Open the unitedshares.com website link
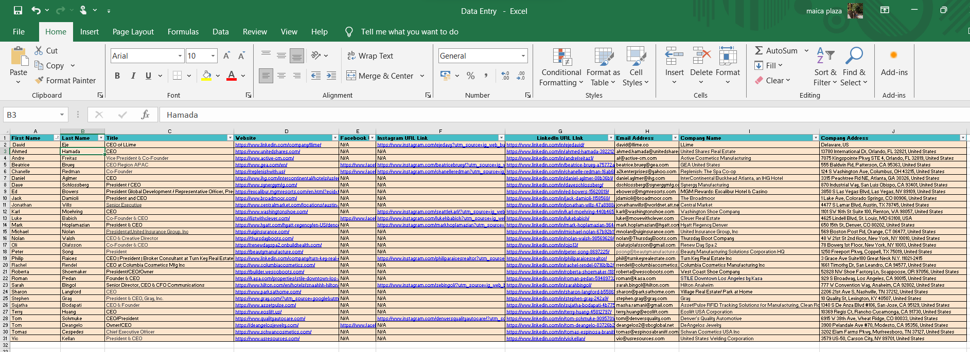Screen dimensions: 970x352 (268, 151)
